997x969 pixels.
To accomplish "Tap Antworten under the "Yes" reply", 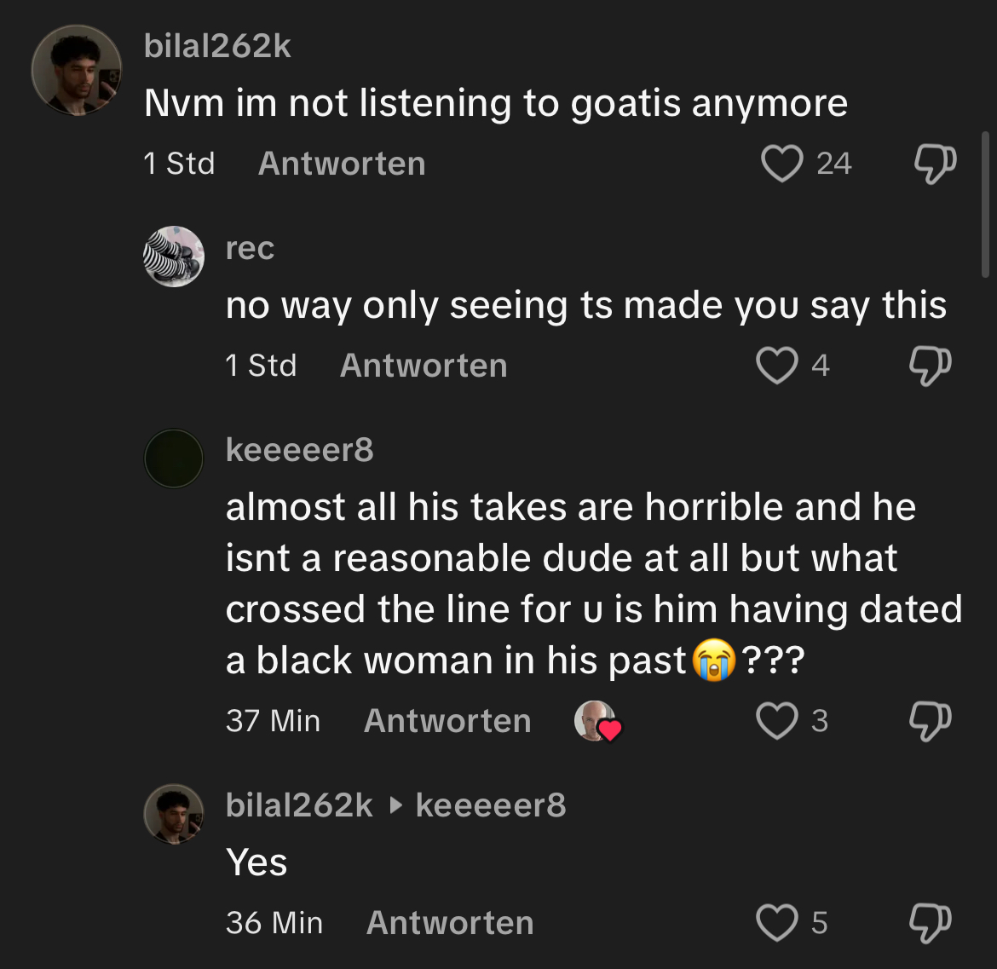I will coord(450,923).
